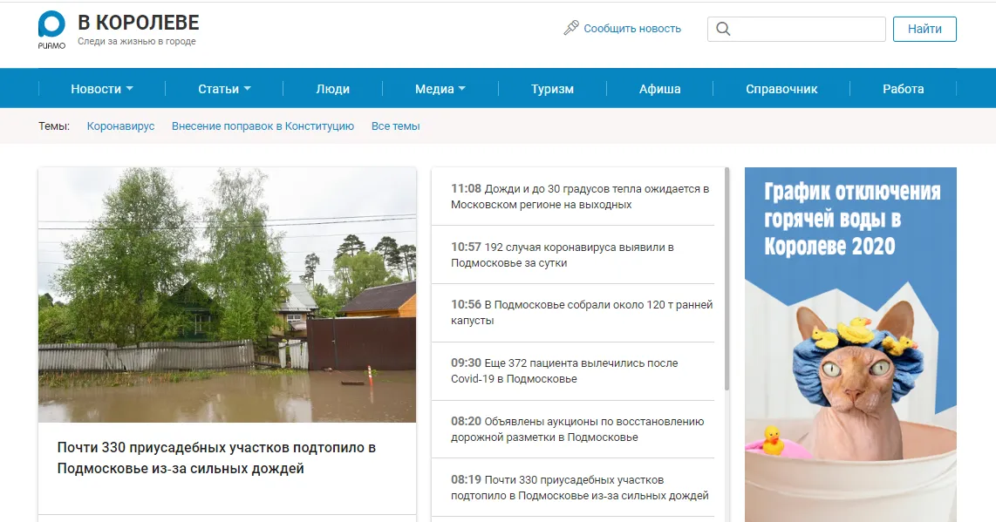Click the news feed scrollbar
Screen dimensions: 996x522
click(x=727, y=280)
